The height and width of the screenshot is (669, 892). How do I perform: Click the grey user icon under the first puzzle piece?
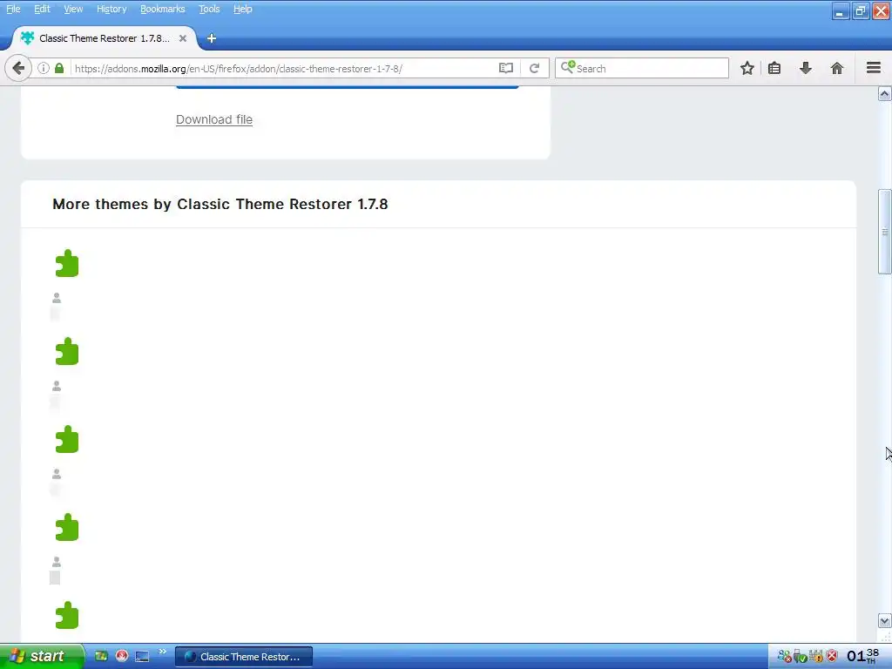point(57,298)
